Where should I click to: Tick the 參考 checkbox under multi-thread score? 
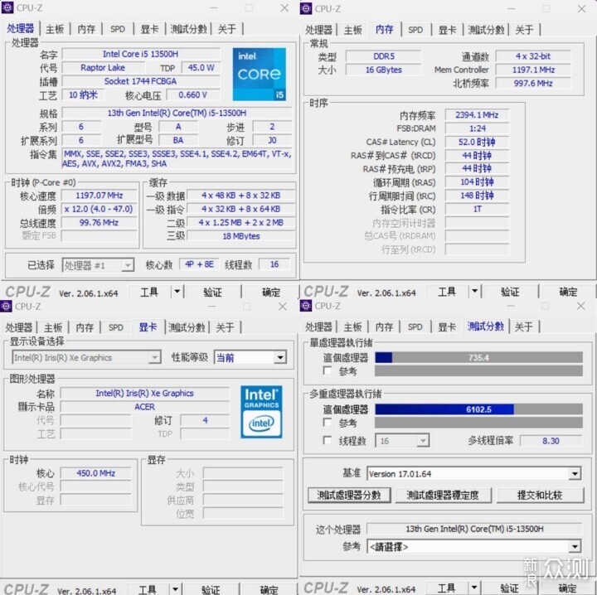click(327, 422)
